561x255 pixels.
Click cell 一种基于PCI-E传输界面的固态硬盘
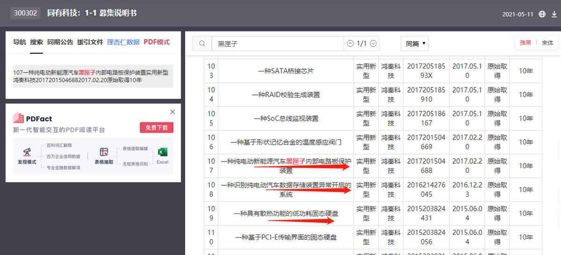286,237
